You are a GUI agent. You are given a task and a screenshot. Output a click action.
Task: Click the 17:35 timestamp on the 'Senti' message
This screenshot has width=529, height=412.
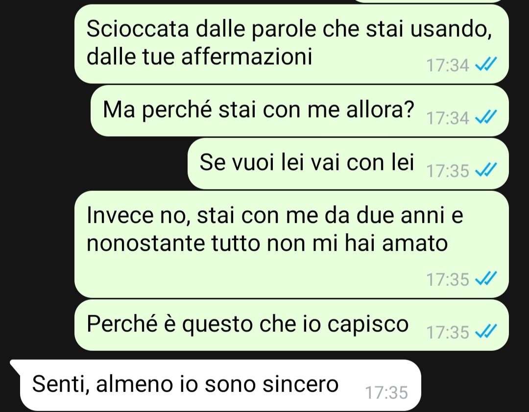(386, 393)
